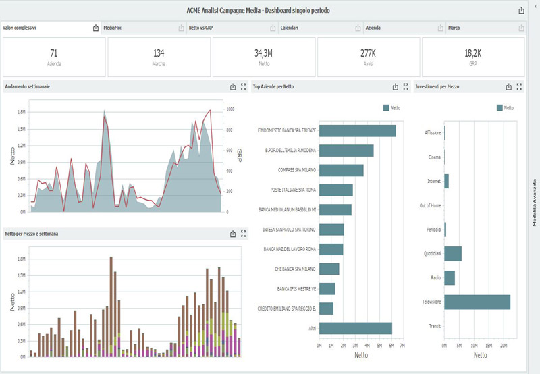This screenshot has width=540, height=374.
Task: Click the dashboard export icon at top right
Action: click(x=521, y=11)
